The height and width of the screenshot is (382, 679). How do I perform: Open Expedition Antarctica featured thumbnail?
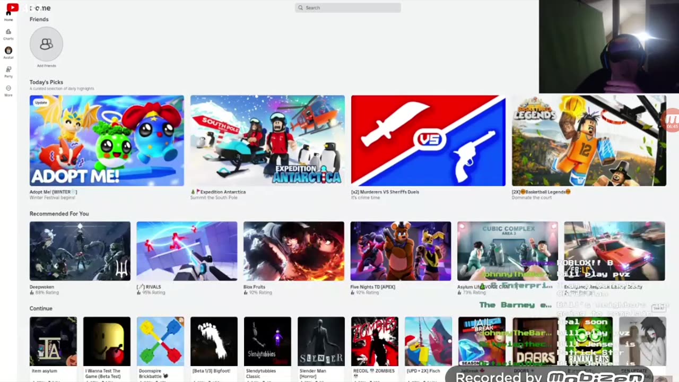point(267,141)
